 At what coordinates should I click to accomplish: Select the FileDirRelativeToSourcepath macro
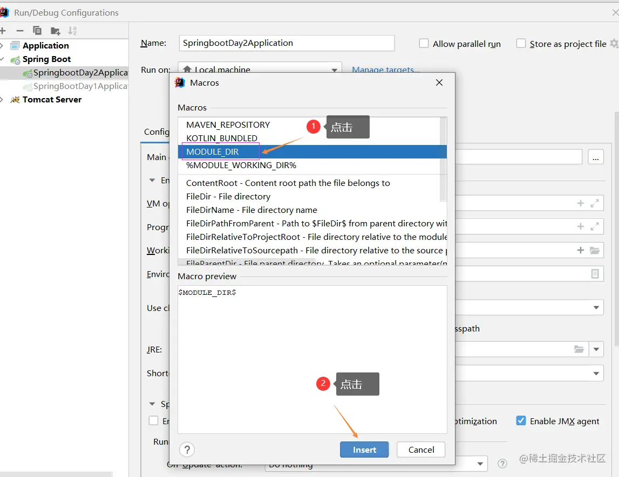[x=312, y=250]
